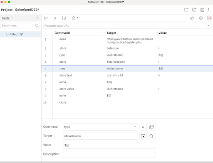The height and width of the screenshot is (163, 213).
Task: Disable breakpoints with the toolbar icon
Action: (x=192, y=18)
